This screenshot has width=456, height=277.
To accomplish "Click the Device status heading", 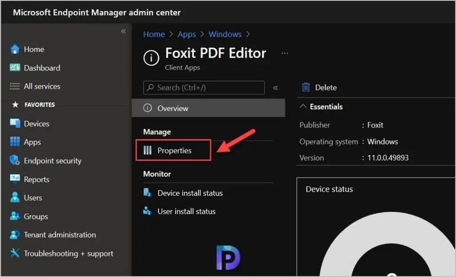I will (329, 189).
